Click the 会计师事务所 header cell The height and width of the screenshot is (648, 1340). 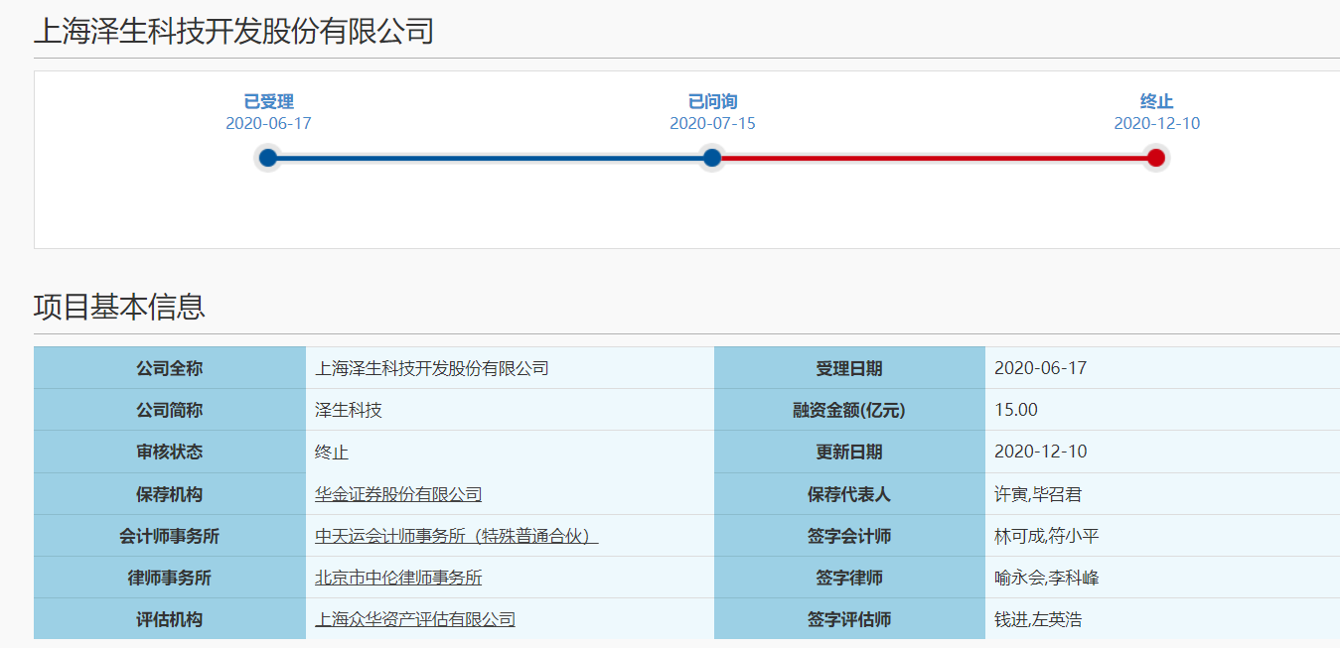[x=170, y=536]
